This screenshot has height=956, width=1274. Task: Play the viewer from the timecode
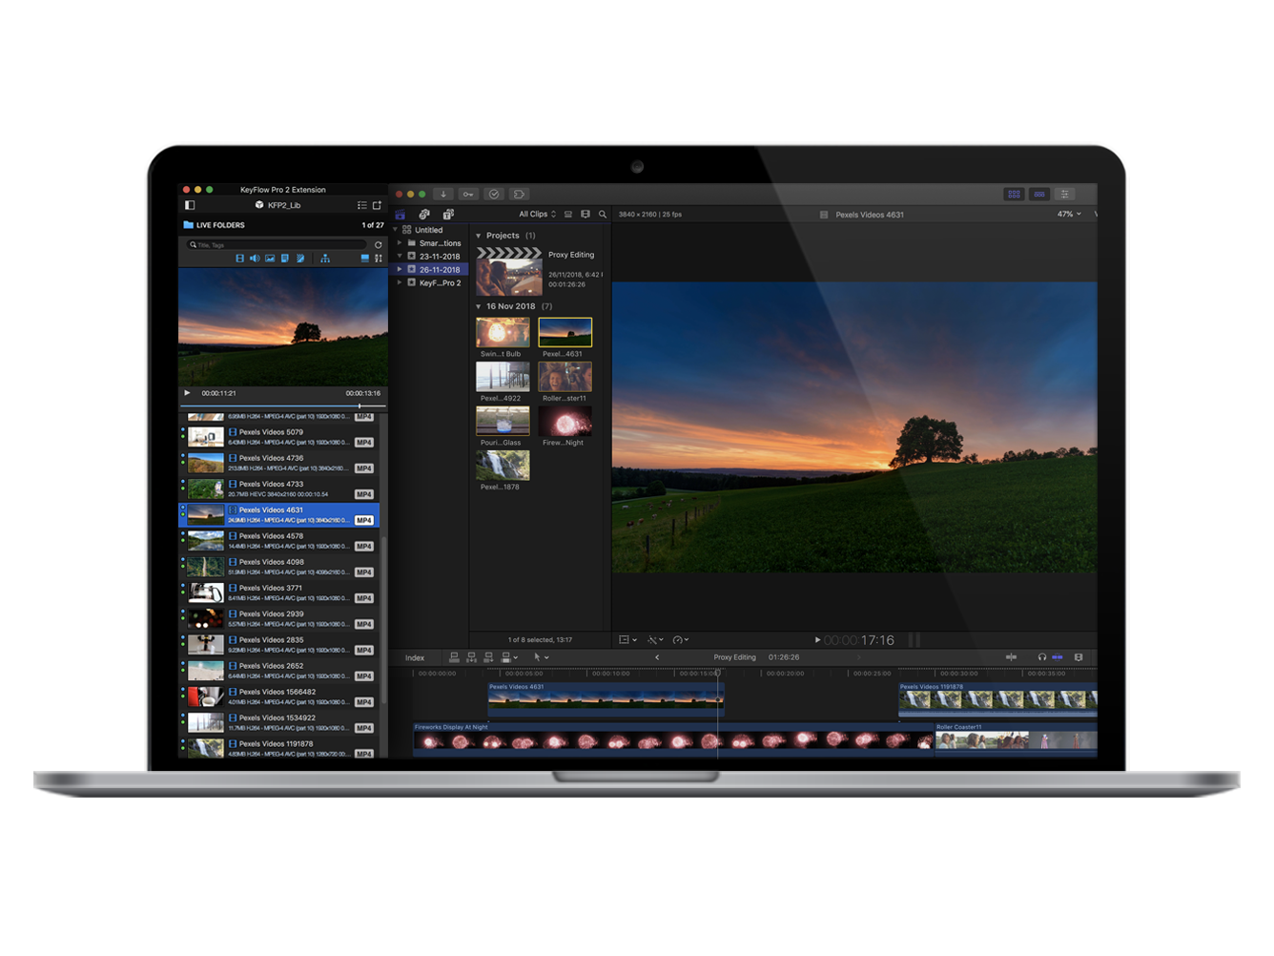817,640
